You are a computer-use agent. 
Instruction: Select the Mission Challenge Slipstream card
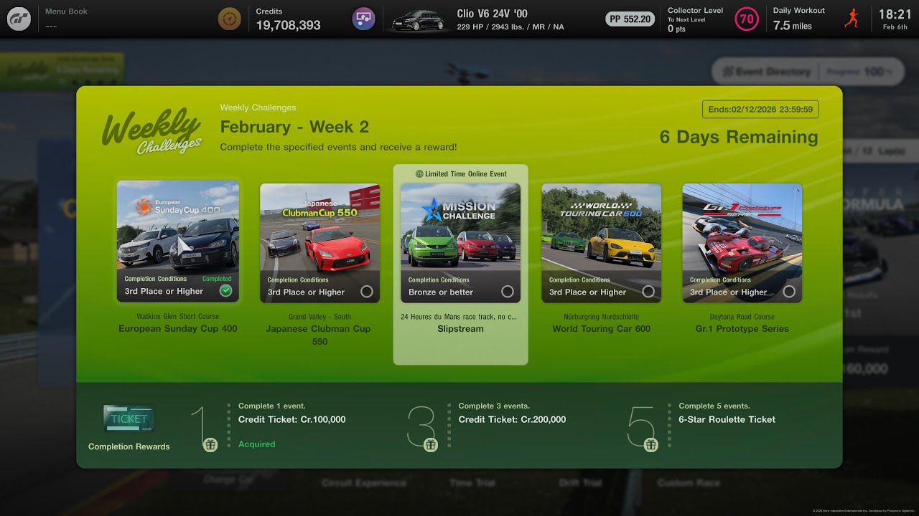[x=460, y=243]
